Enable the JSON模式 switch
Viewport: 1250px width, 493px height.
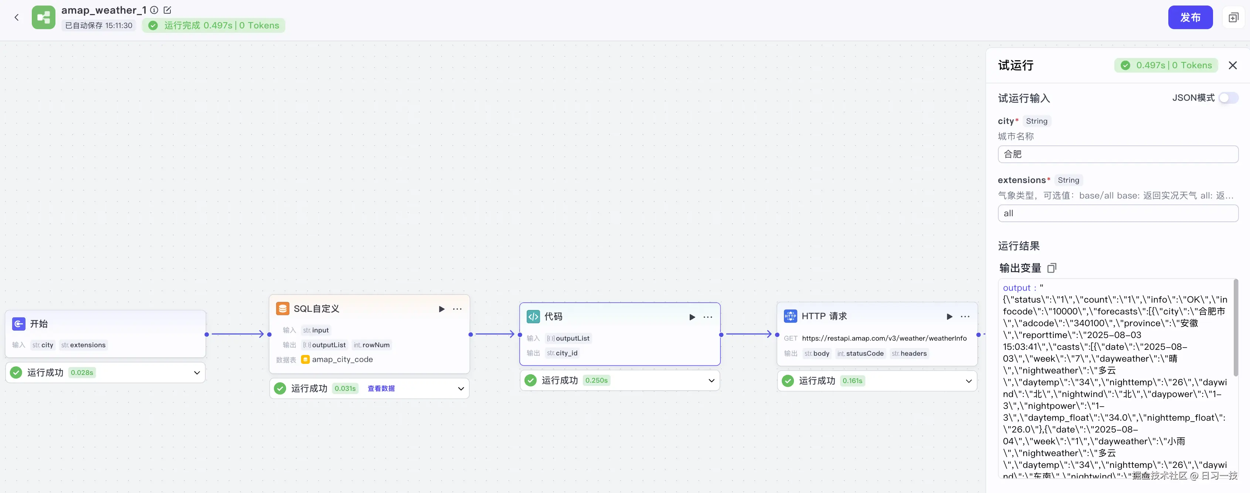1228,97
